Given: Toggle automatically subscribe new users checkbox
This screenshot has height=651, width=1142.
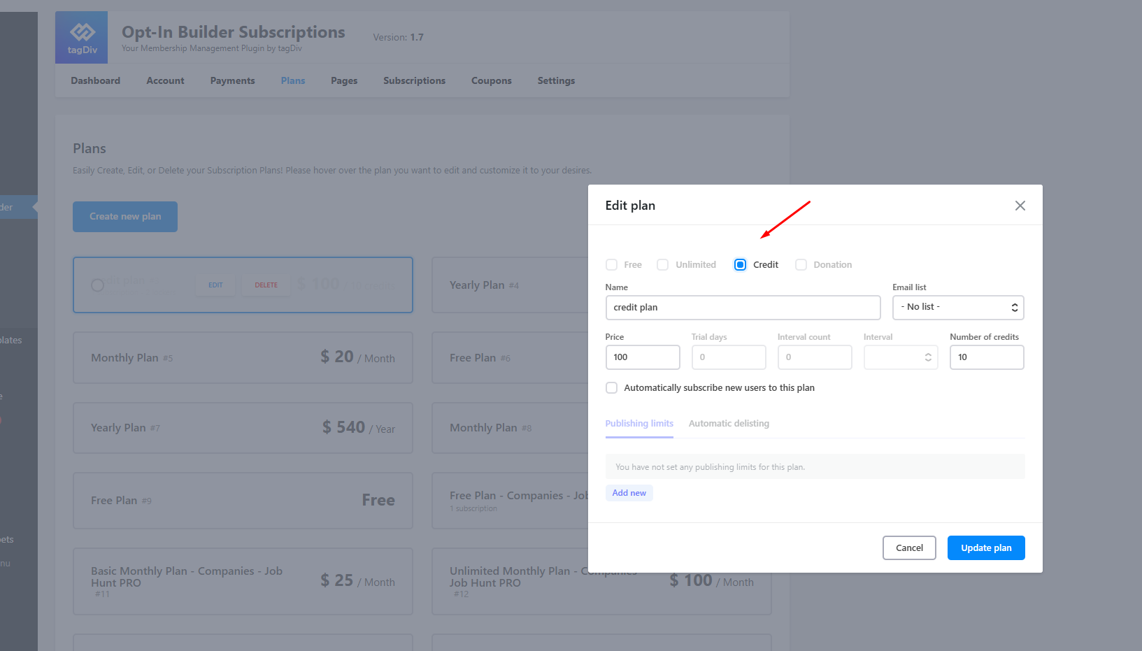Looking at the screenshot, I should tap(611, 388).
